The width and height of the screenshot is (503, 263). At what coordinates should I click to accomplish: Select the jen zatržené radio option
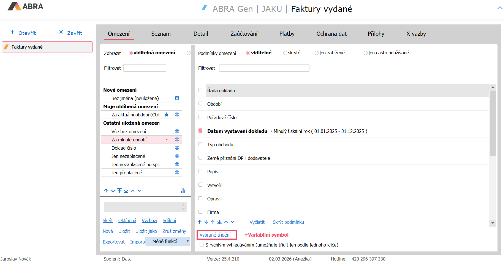pos(317,53)
